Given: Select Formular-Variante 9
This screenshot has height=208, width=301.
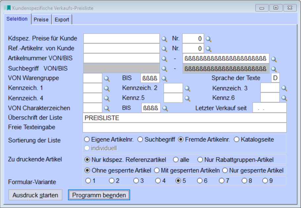Looking at the screenshot, I should tap(265, 180).
